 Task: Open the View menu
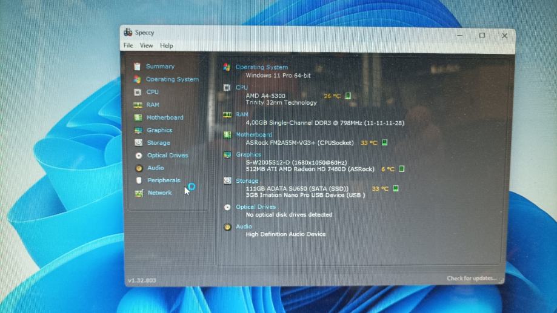pos(146,45)
